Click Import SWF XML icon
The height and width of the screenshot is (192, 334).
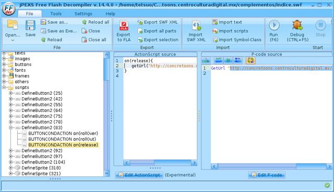coord(196,25)
